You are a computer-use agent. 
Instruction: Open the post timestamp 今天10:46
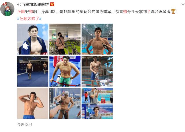pos(25,125)
